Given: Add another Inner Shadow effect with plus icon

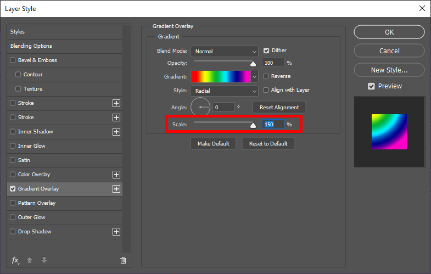Looking at the screenshot, I should coord(116,132).
